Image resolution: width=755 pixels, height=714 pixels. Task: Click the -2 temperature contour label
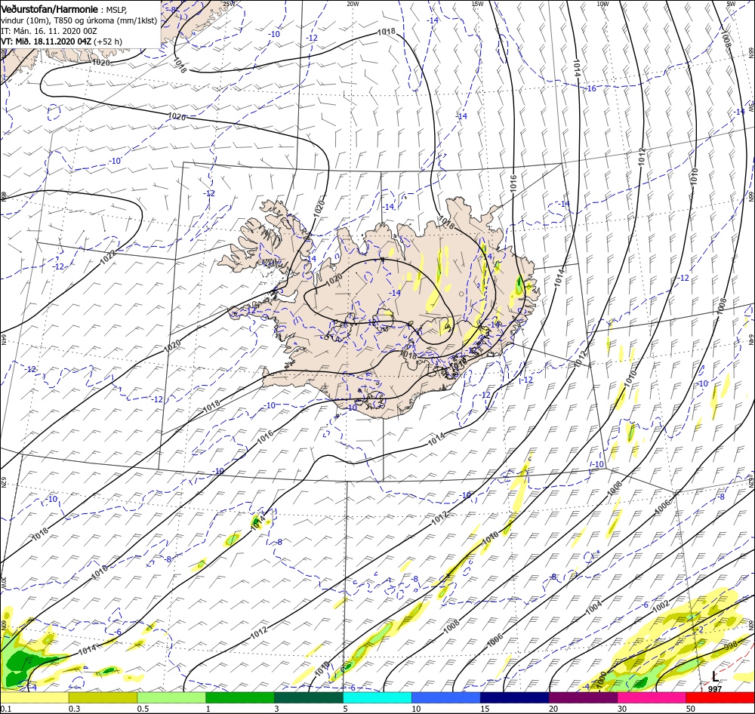point(699,630)
